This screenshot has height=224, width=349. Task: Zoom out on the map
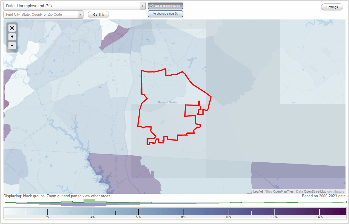[12, 46]
